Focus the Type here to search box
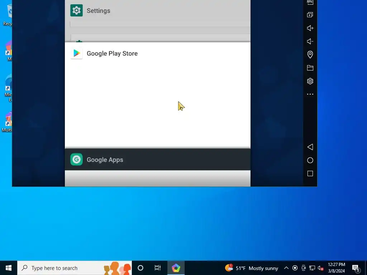Image resolution: width=367 pixels, height=275 pixels. click(x=75, y=268)
